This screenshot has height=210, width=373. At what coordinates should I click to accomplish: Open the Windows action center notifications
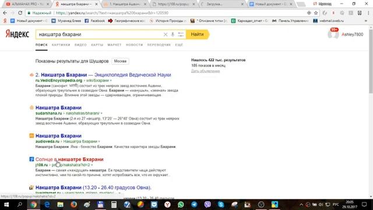[364, 205]
